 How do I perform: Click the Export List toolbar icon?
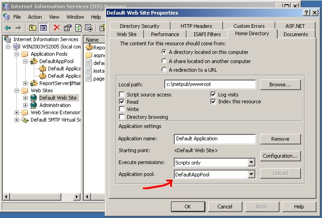(x=89, y=28)
